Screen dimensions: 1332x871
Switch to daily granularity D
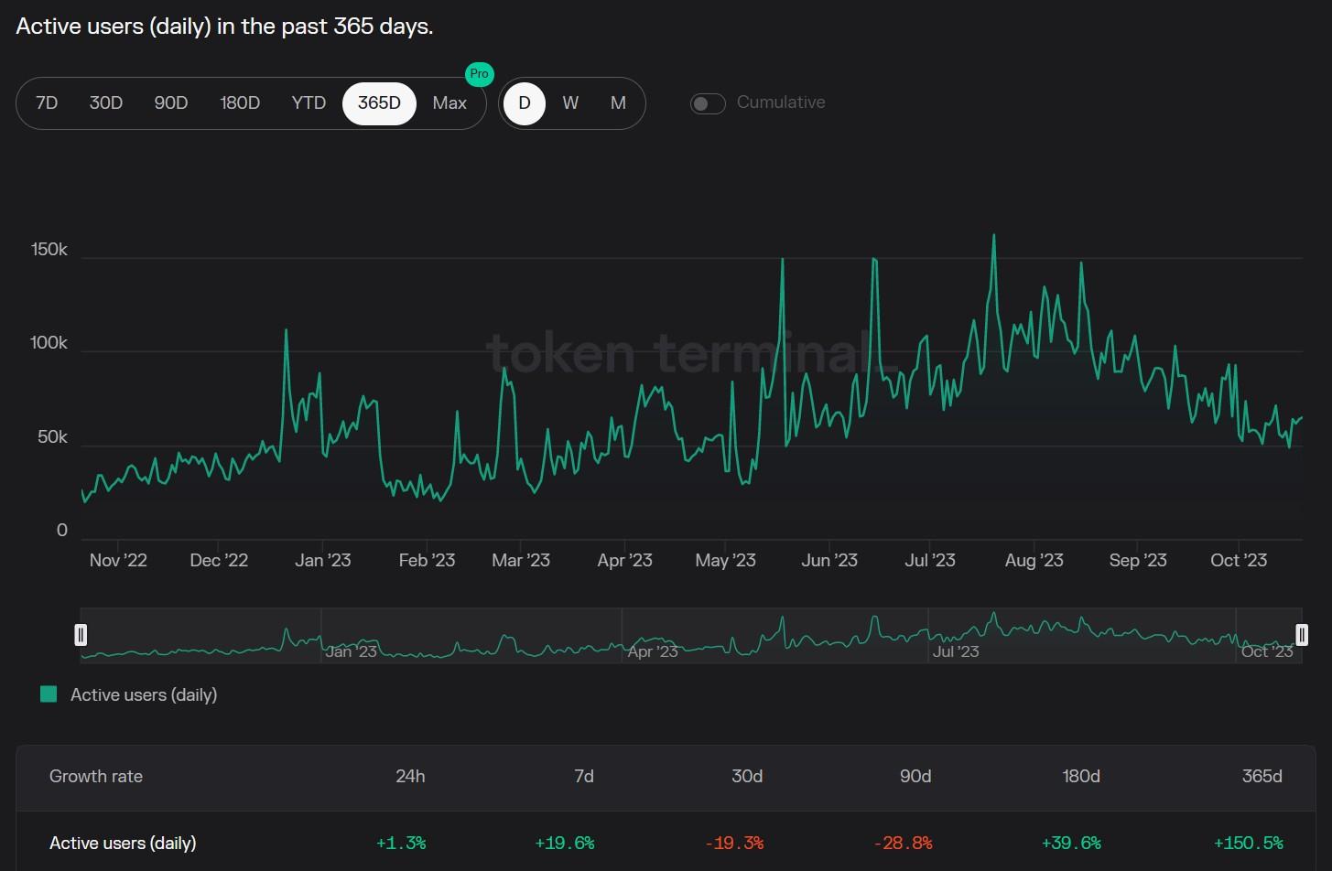[525, 102]
